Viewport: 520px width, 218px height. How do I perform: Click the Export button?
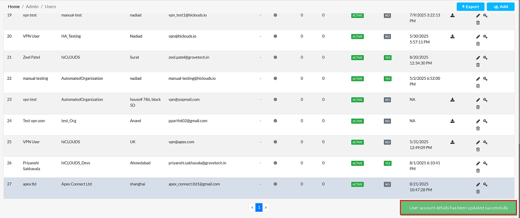click(x=470, y=7)
